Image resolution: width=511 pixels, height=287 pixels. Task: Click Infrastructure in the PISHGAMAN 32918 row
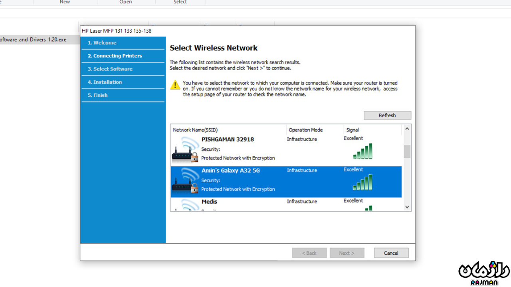(302, 139)
